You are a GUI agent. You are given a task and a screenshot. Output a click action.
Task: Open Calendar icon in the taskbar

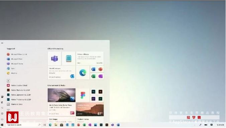(73, 125)
